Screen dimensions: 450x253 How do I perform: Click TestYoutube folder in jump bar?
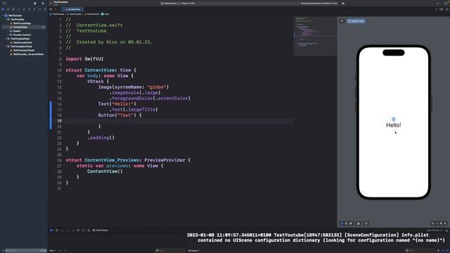click(75, 14)
